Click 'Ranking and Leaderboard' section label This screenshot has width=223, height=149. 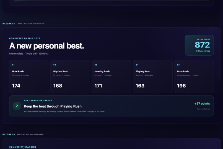point(30,134)
